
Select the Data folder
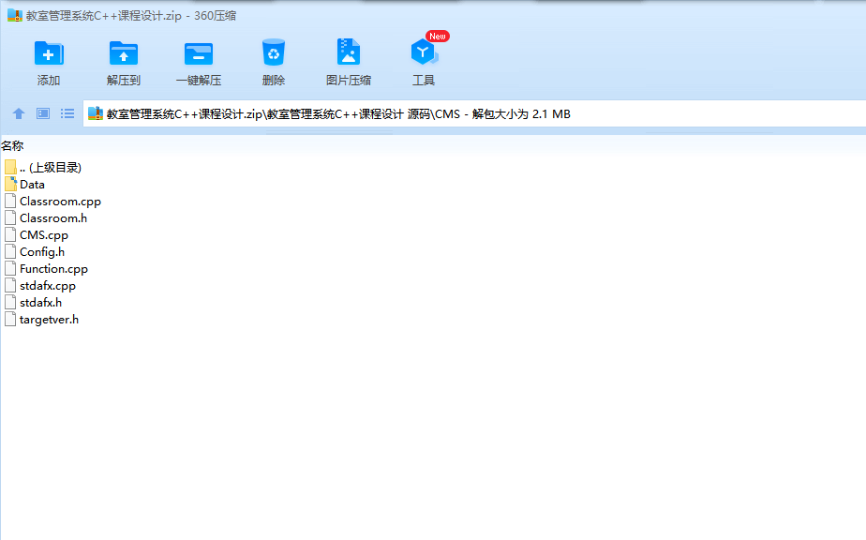(25, 184)
